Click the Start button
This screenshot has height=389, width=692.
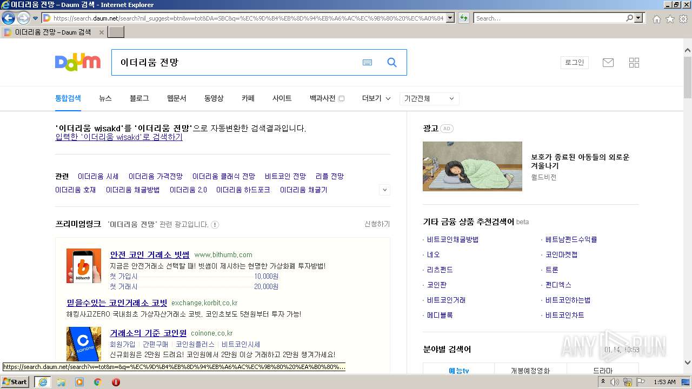click(15, 382)
